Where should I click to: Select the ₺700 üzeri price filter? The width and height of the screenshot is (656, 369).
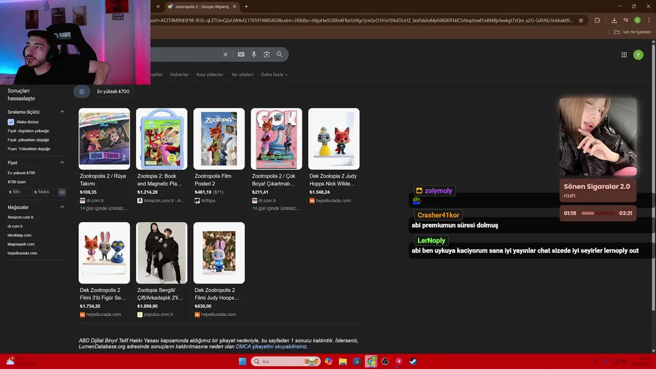tap(16, 182)
